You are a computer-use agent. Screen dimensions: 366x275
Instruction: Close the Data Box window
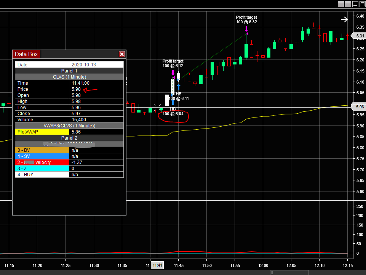pyautogui.click(x=122, y=54)
